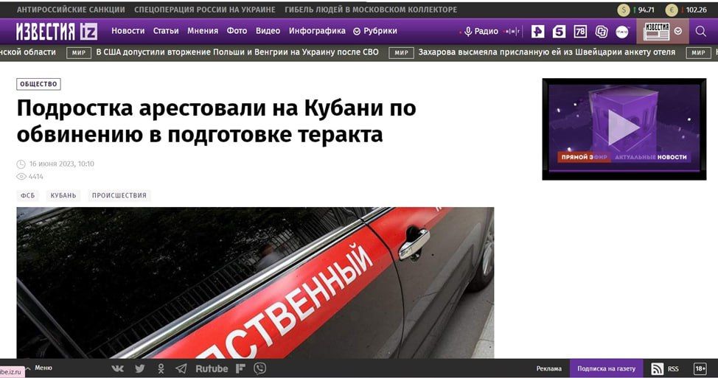The image size is (718, 378).
Task: Open the Мнения menu item
Action: [x=203, y=31]
